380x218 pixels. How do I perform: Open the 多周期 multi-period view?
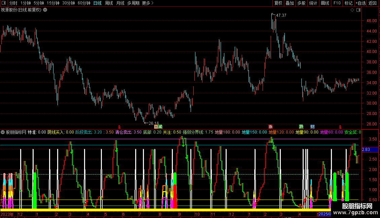point(133,3)
